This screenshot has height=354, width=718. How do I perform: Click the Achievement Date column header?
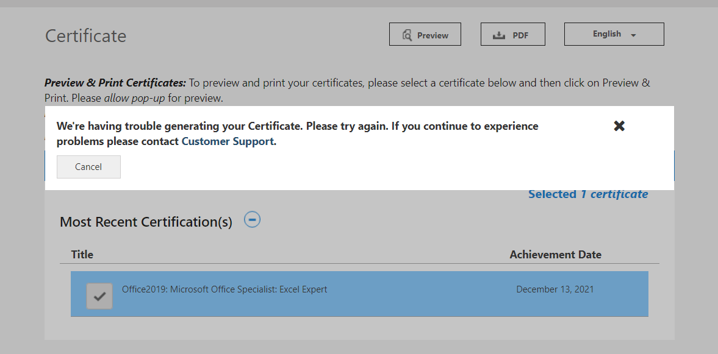tap(556, 254)
